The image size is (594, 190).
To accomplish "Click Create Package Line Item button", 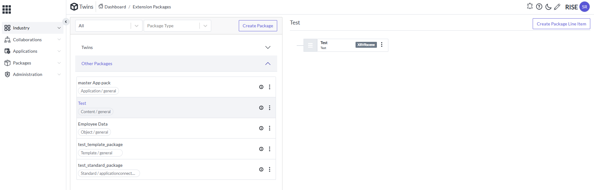I will pos(561,24).
